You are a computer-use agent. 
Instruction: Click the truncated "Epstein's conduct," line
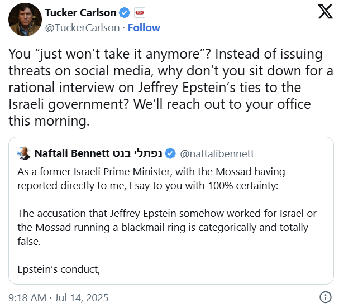(59, 269)
